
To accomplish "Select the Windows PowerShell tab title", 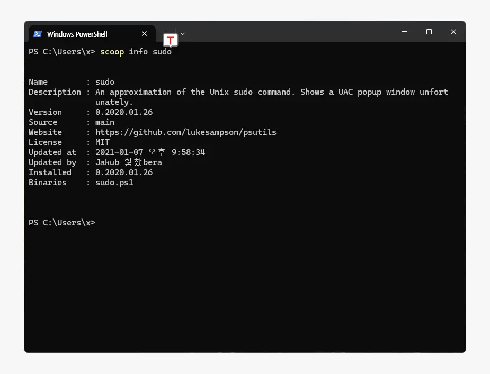I will click(x=77, y=34).
